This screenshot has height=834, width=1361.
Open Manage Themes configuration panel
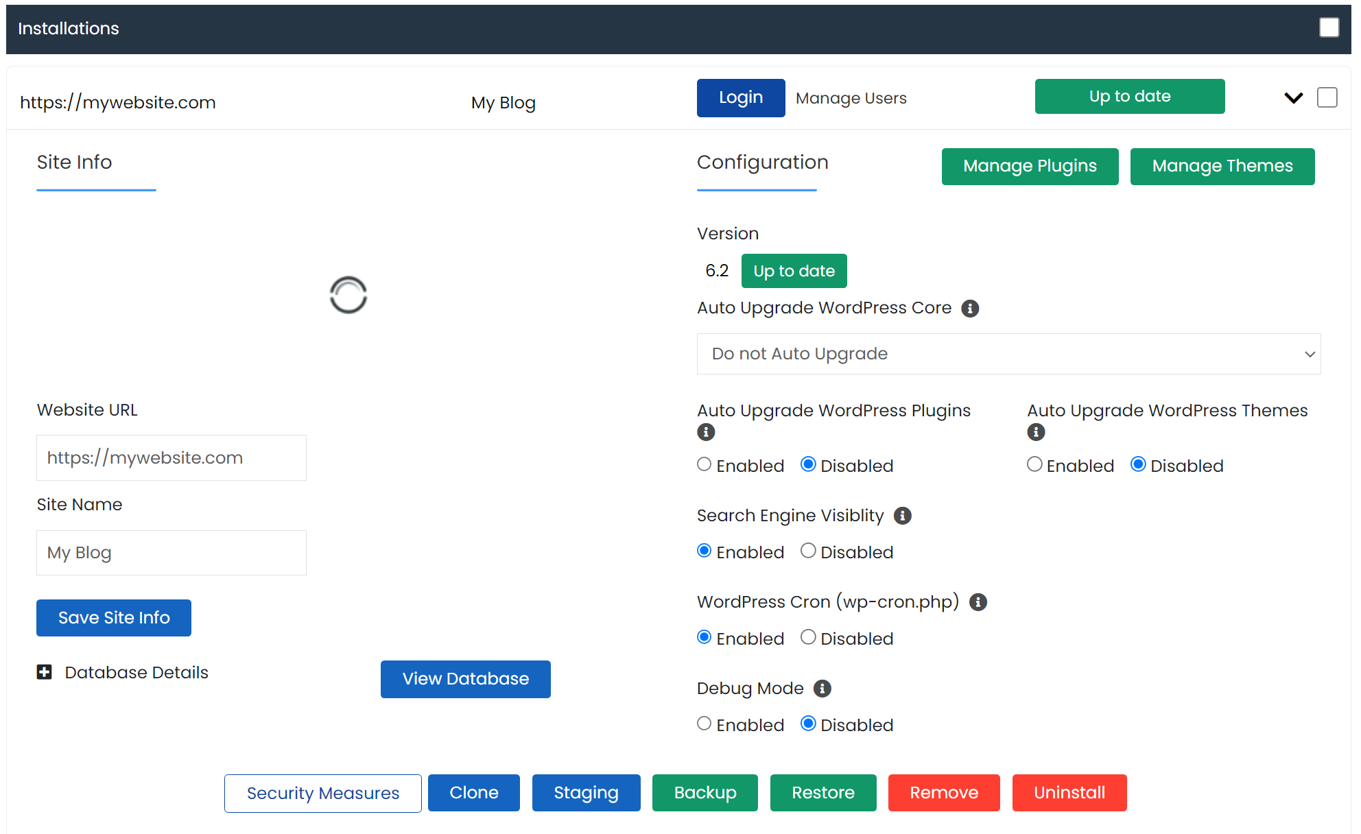(x=1222, y=166)
